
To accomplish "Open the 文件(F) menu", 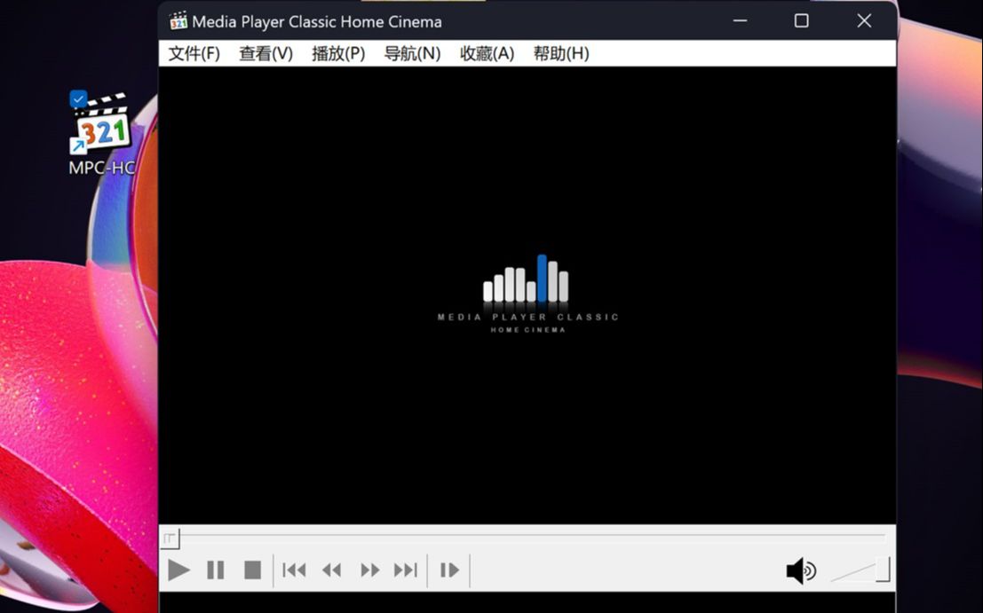I will pyautogui.click(x=194, y=54).
